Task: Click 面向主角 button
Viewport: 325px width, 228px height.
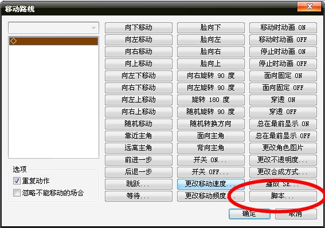Action: pyautogui.click(x=211, y=136)
